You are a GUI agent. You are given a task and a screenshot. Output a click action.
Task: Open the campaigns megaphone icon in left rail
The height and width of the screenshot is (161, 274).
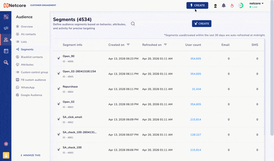tap(6, 28)
